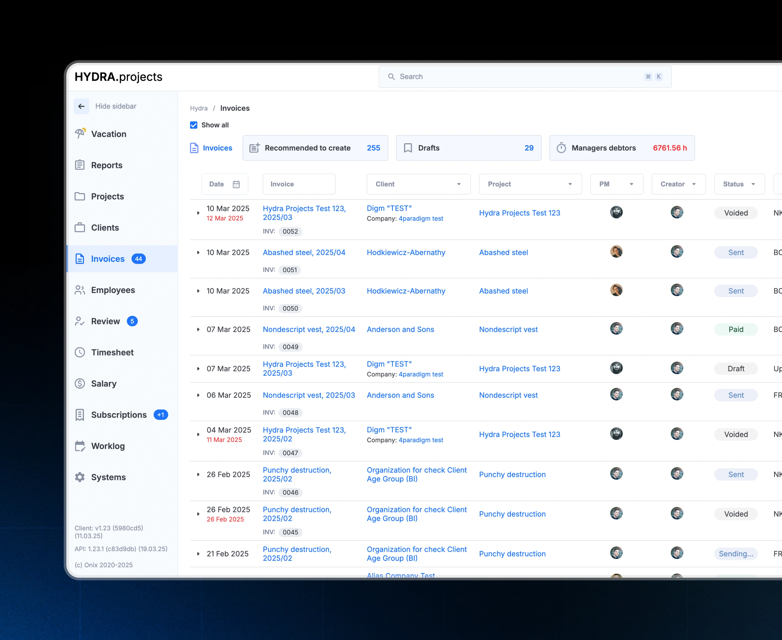Click the Paid status badge
Viewport: 782px width, 640px height.
[x=736, y=330]
